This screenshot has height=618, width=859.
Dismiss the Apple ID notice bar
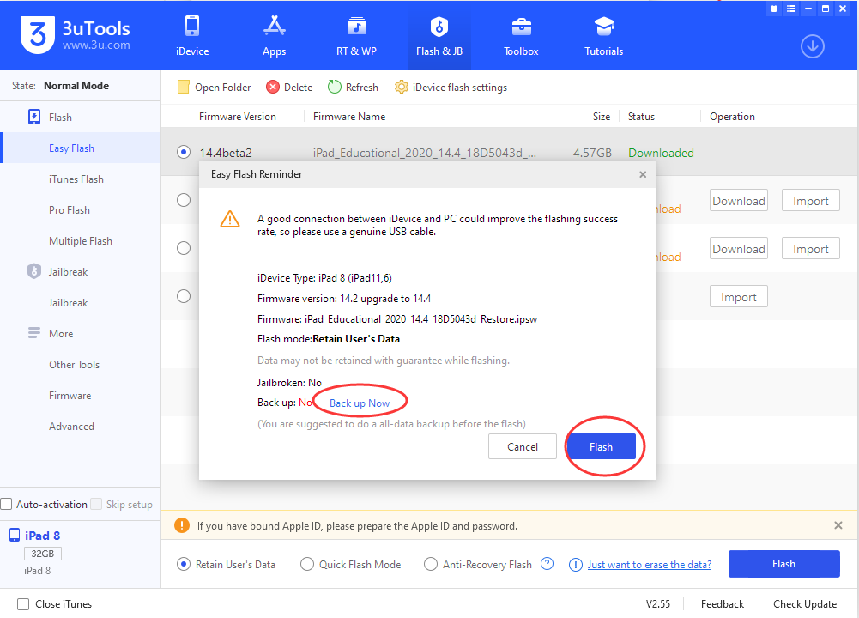click(x=838, y=525)
